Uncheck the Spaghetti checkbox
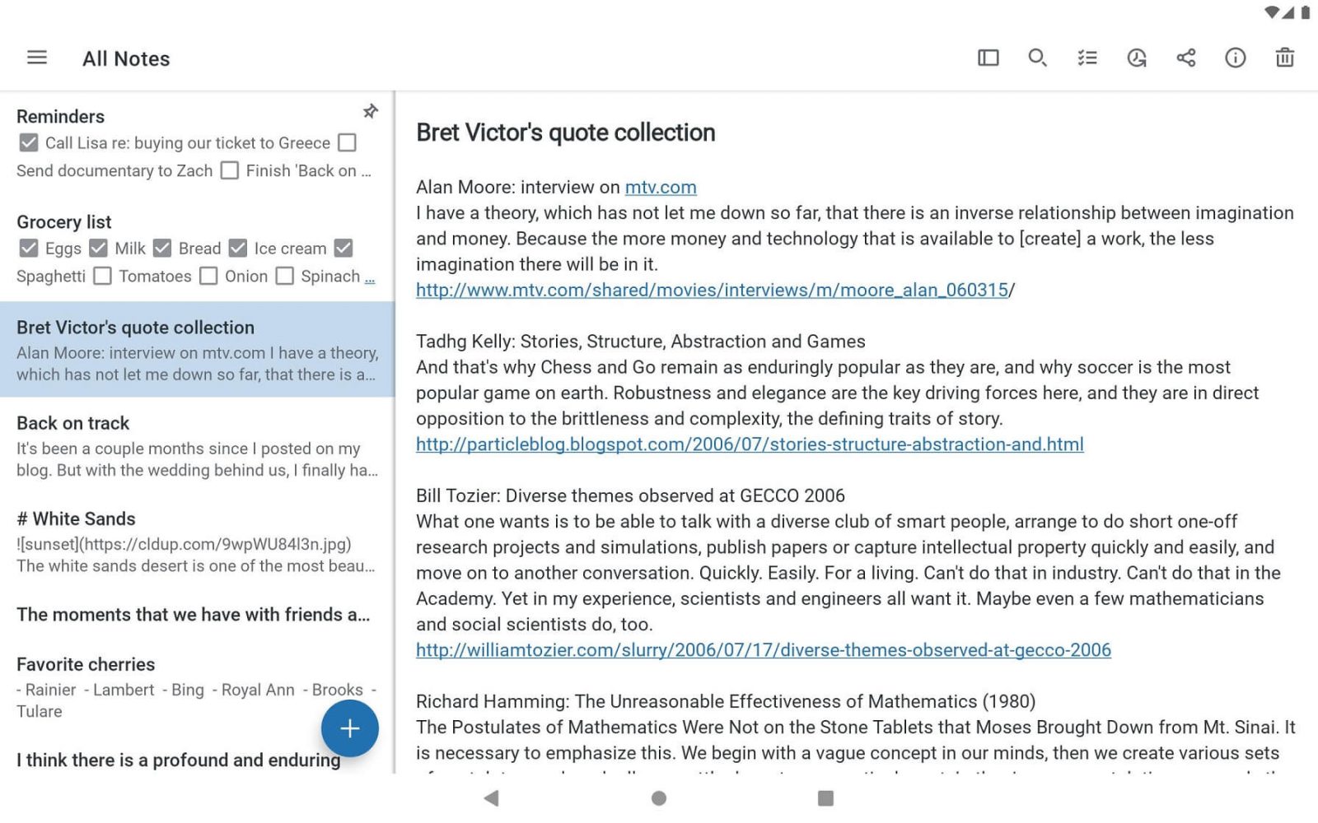Image resolution: width=1318 pixels, height=823 pixels. coord(344,248)
